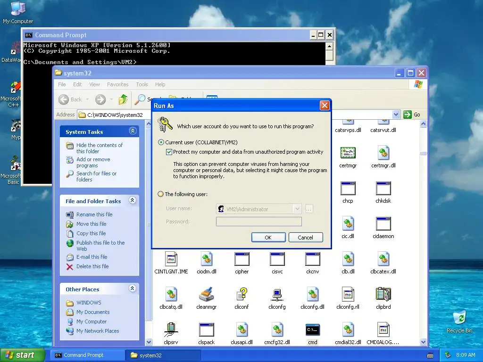This screenshot has width=483, height=362.
Task: Select the clipsrv file icon
Action: (171, 329)
